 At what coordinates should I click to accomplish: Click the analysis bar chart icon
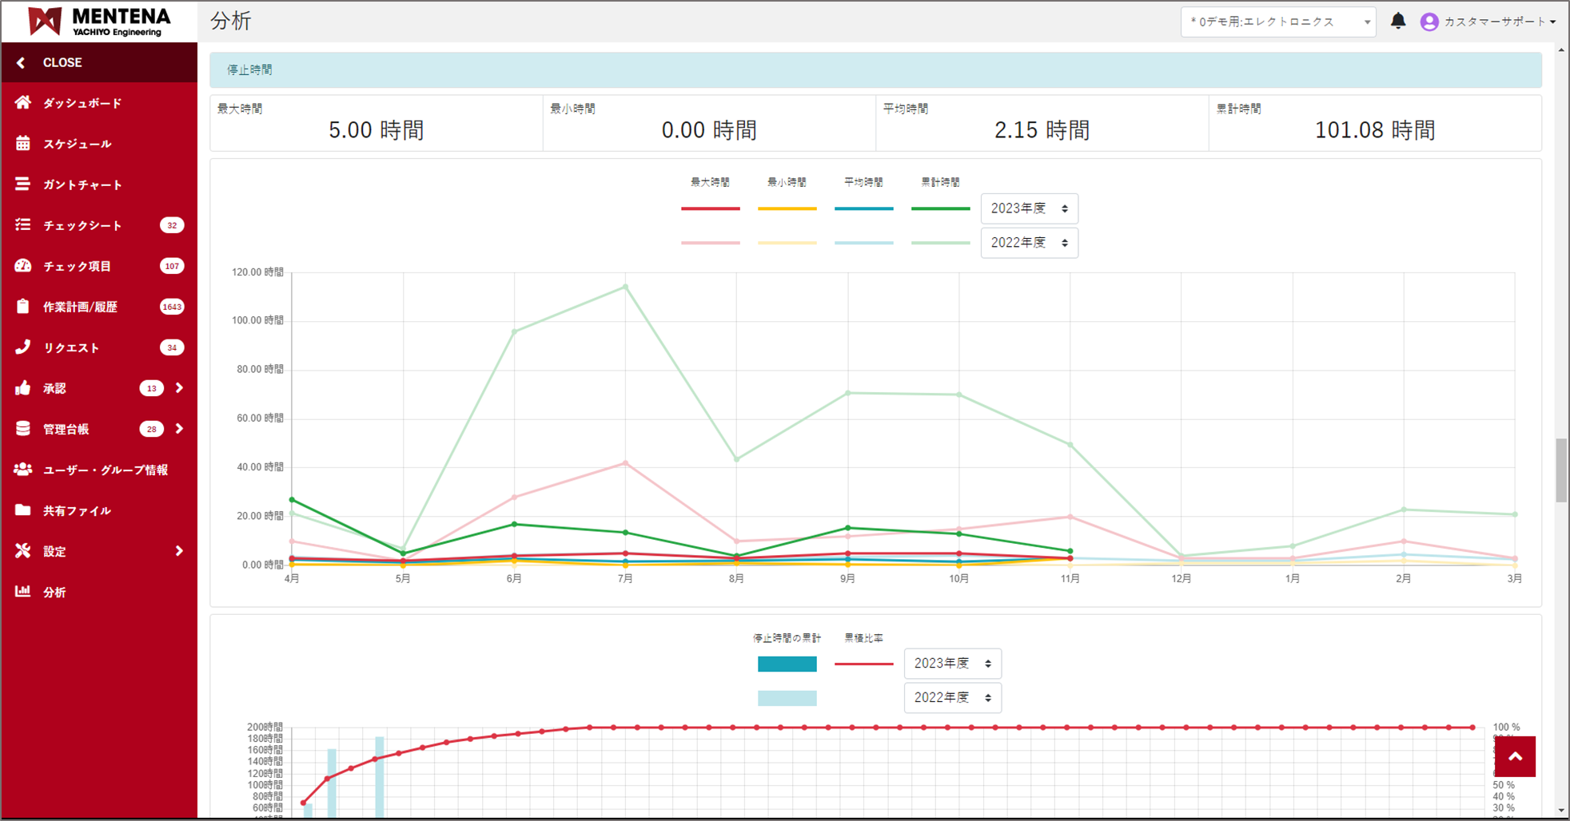[23, 592]
